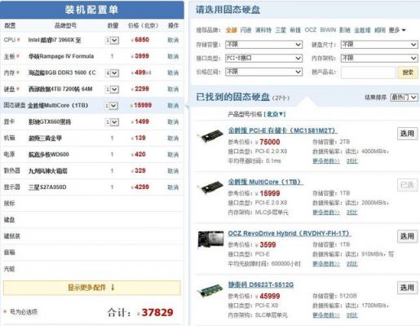
Task: Cancel the WD600 power supply
Action: click(x=173, y=155)
